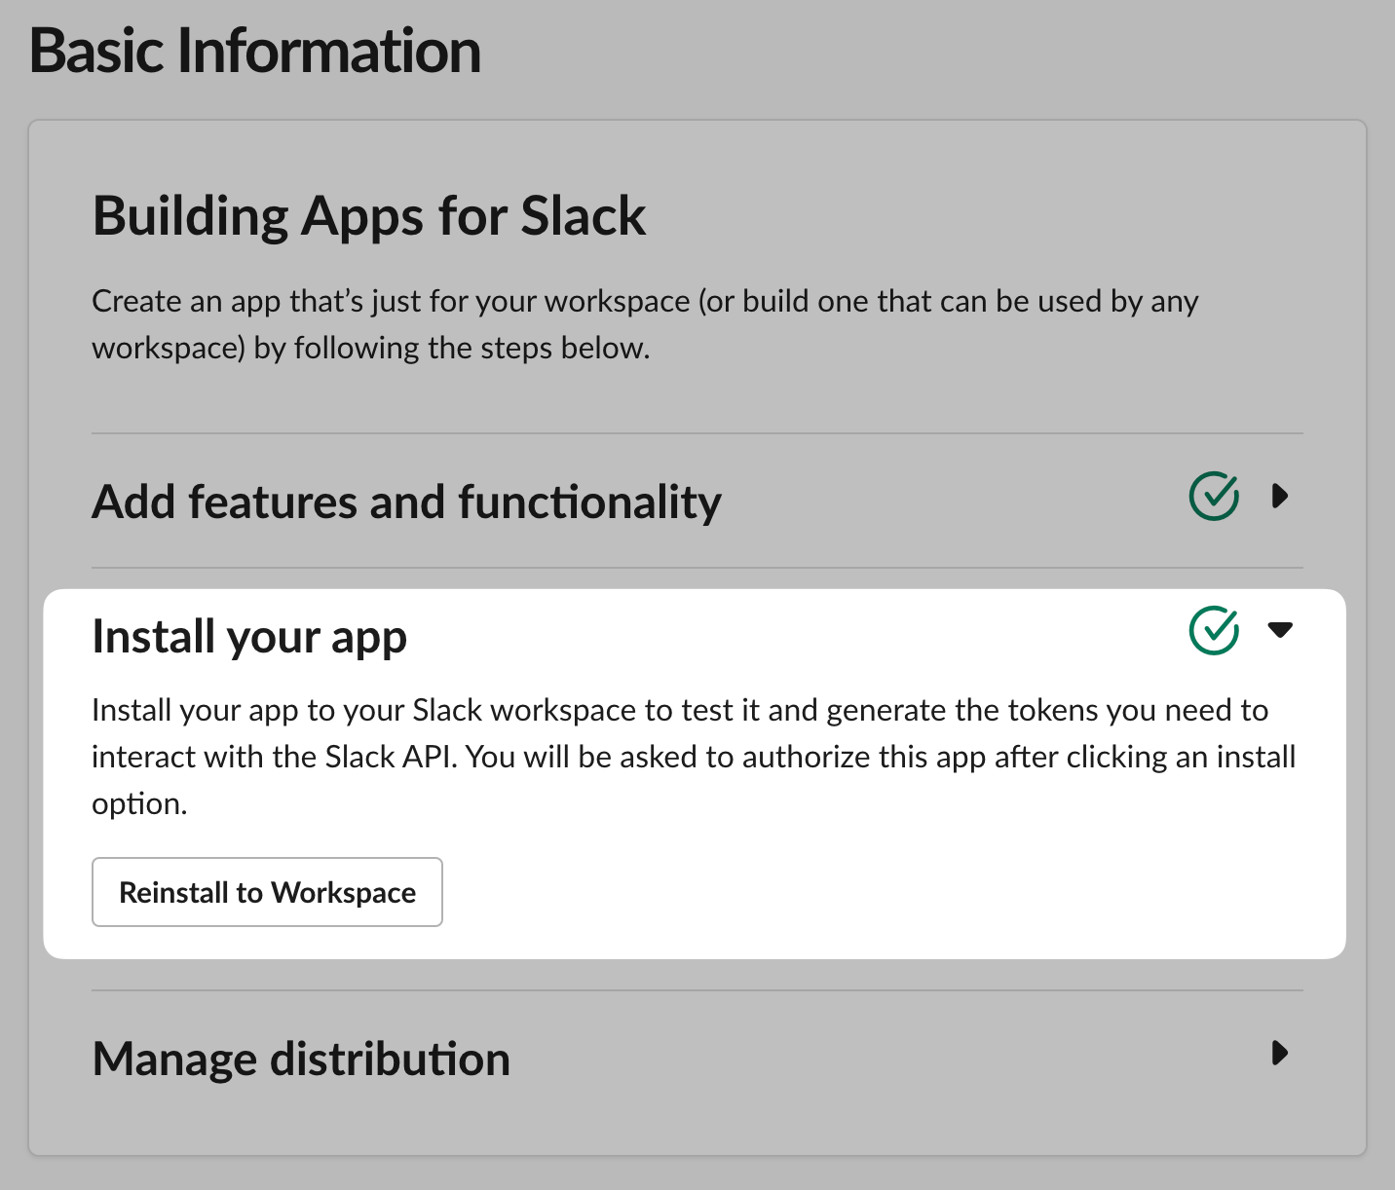Collapse Install your app using the down arrow
The image size is (1395, 1190).
tap(1280, 630)
